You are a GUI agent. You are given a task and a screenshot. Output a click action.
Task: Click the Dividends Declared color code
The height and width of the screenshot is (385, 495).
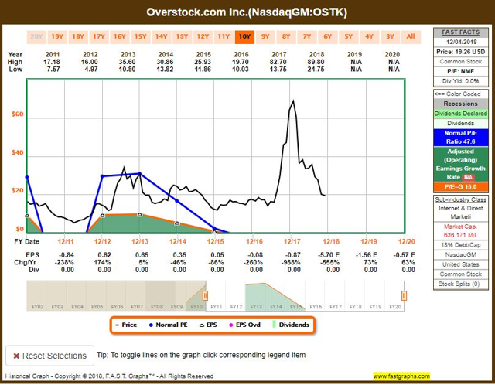(461, 114)
